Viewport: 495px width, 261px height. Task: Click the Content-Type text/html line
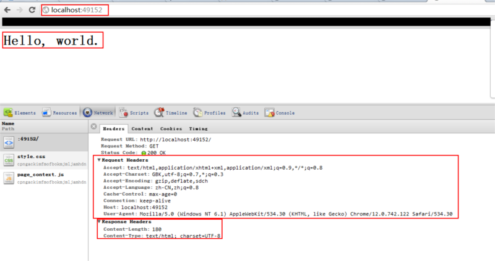(162, 236)
